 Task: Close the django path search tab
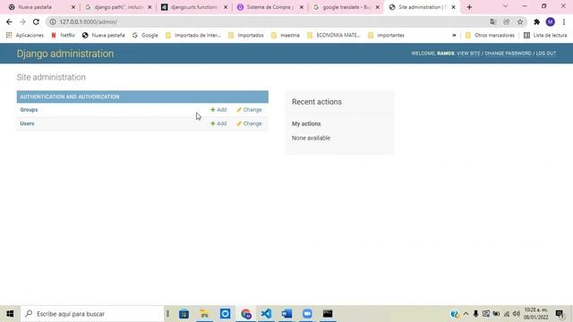pyautogui.click(x=150, y=7)
